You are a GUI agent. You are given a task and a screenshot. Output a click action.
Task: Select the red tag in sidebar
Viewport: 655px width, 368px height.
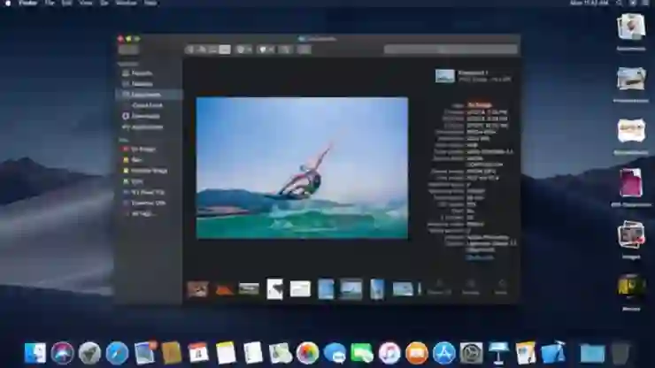(149, 149)
